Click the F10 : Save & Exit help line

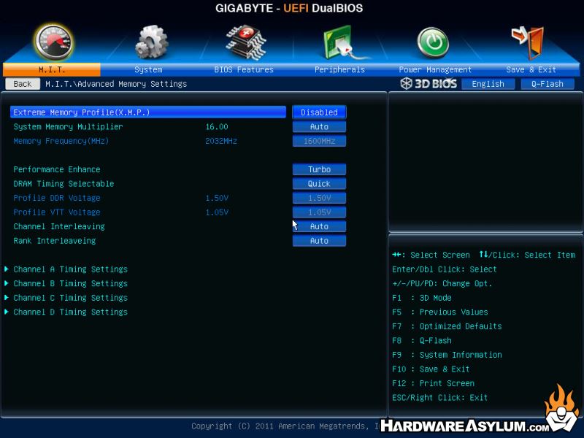tap(431, 369)
